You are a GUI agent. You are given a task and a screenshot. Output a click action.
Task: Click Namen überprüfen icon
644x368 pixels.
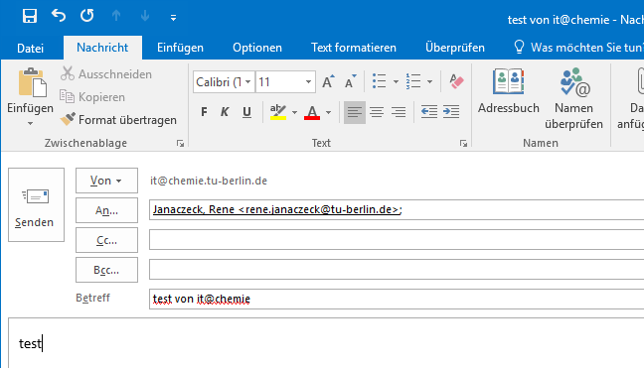click(x=573, y=98)
